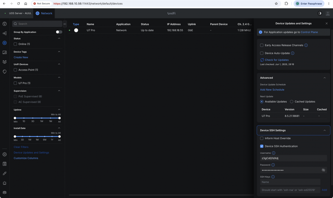Open the Settings gear in sidebar
333x198 pixels.
[5, 154]
